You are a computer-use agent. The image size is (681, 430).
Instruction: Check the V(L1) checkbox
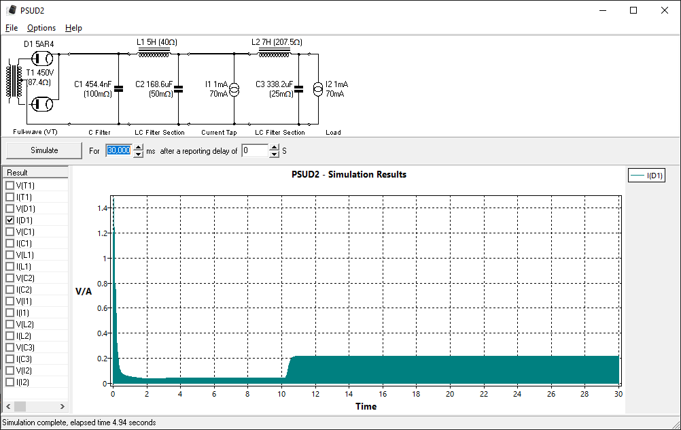point(10,254)
